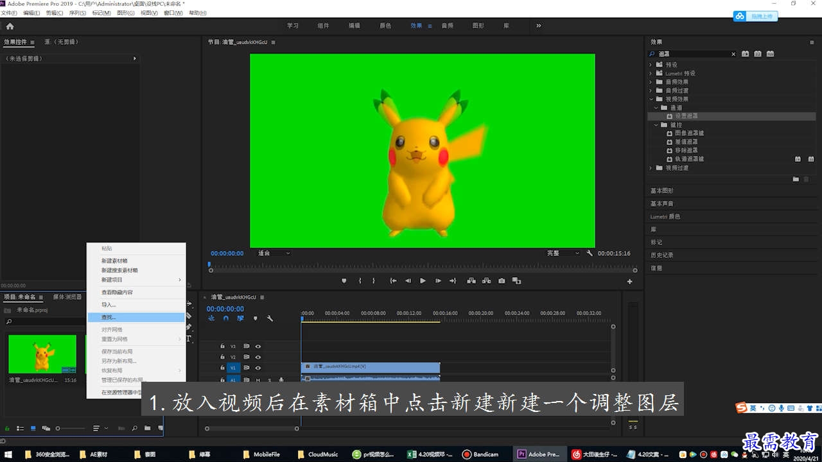
Task: Toggle timeline snap magnet icon
Action: [226, 318]
